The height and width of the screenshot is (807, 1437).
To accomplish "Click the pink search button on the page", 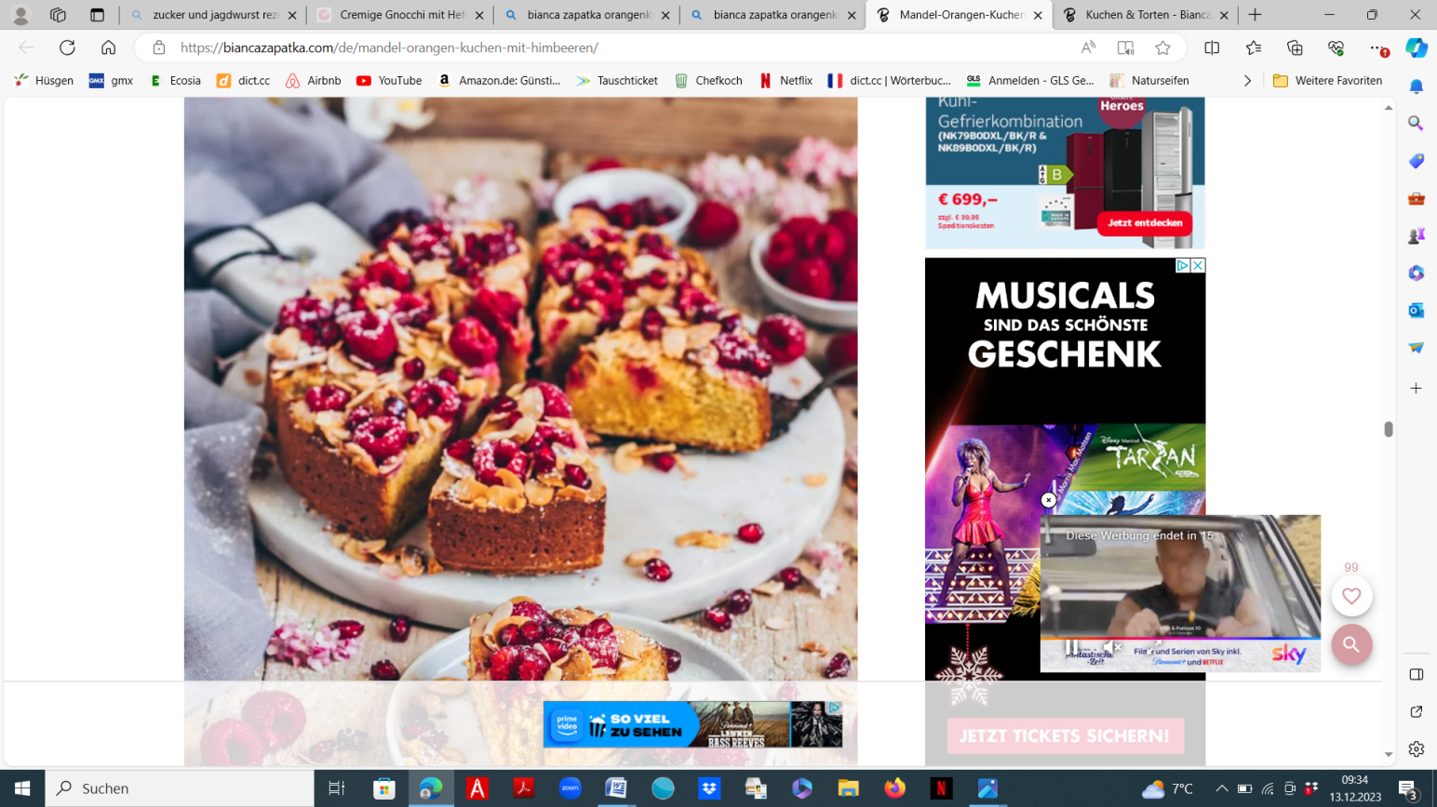I will [1351, 644].
